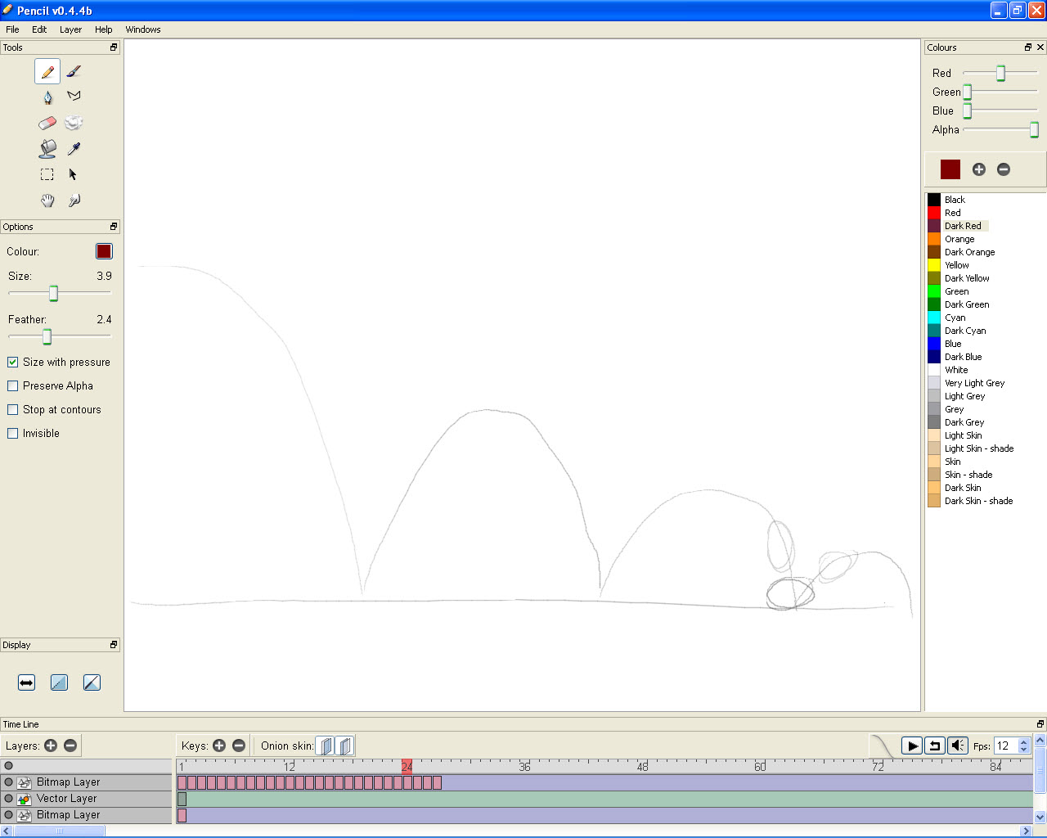Activate the Hand tool
Screen dimensions: 1047x838
tap(47, 200)
